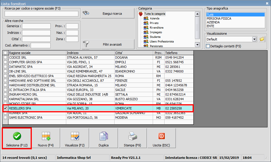Image resolution: width=271 pixels, height=162 pixels.
Task: Open Filtri avanzati button
Action: click(108, 44)
